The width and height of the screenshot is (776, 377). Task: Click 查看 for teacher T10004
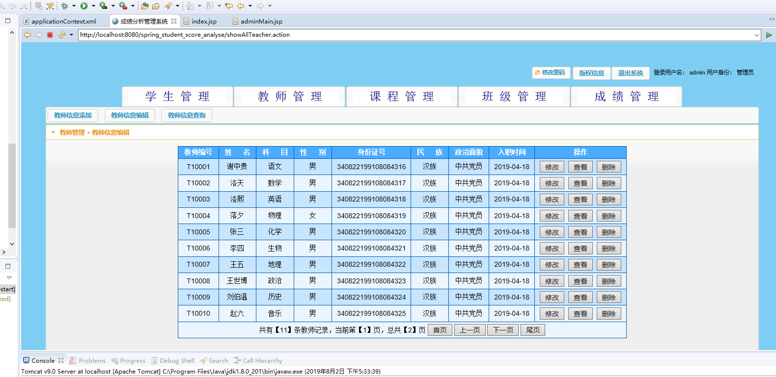pos(581,216)
